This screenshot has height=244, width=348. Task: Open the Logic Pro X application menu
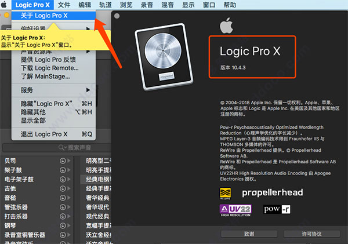(32, 5)
